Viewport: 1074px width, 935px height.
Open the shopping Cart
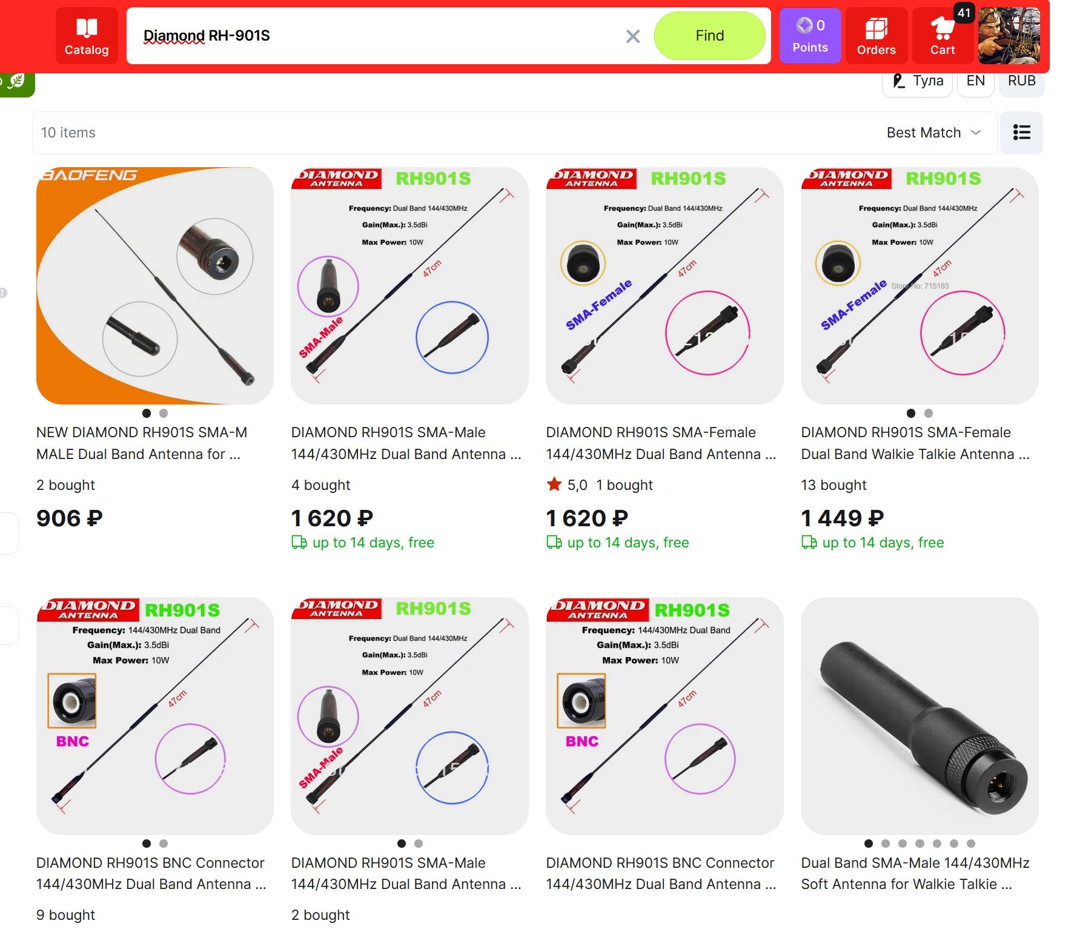(x=943, y=36)
